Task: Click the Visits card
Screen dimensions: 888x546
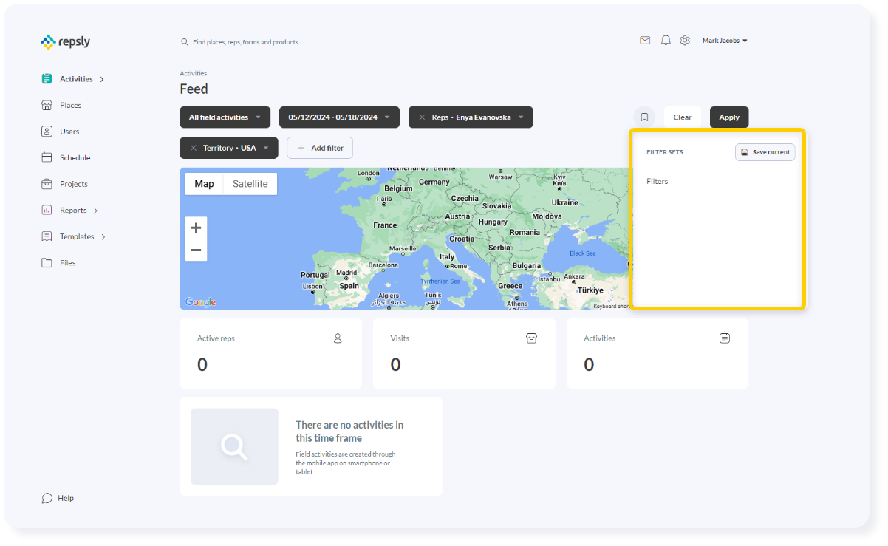Action: click(x=464, y=354)
